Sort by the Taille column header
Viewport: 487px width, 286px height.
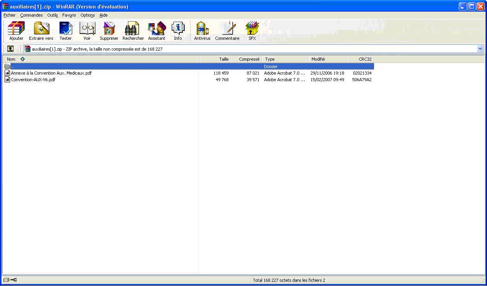[x=215, y=59]
